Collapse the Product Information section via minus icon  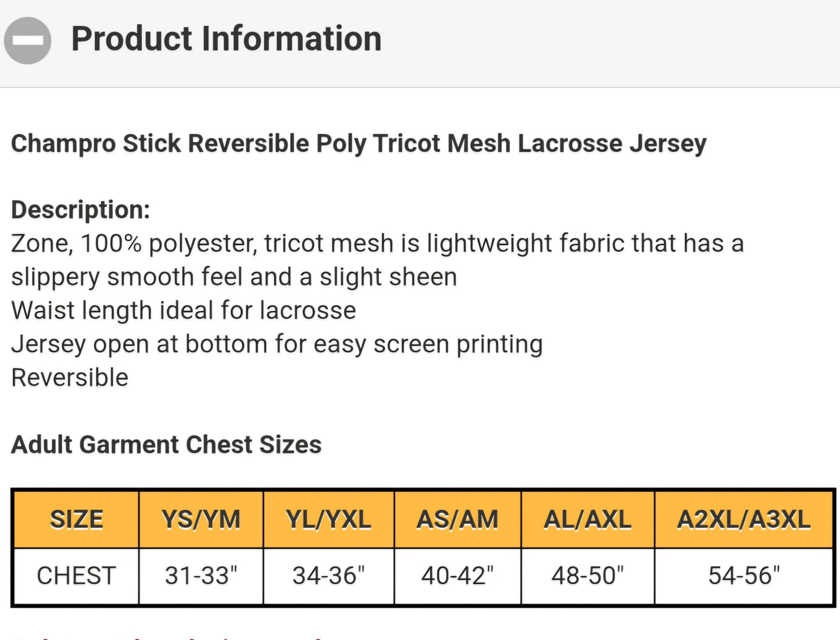27,40
